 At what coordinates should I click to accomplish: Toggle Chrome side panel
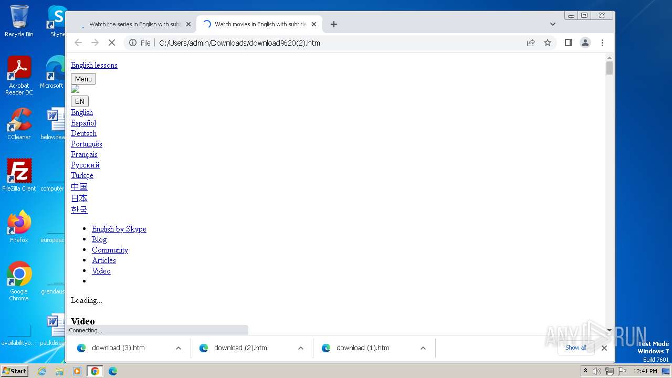[568, 43]
